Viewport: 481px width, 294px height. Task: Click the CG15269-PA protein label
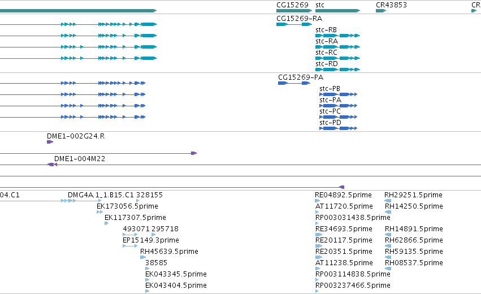(x=301, y=77)
